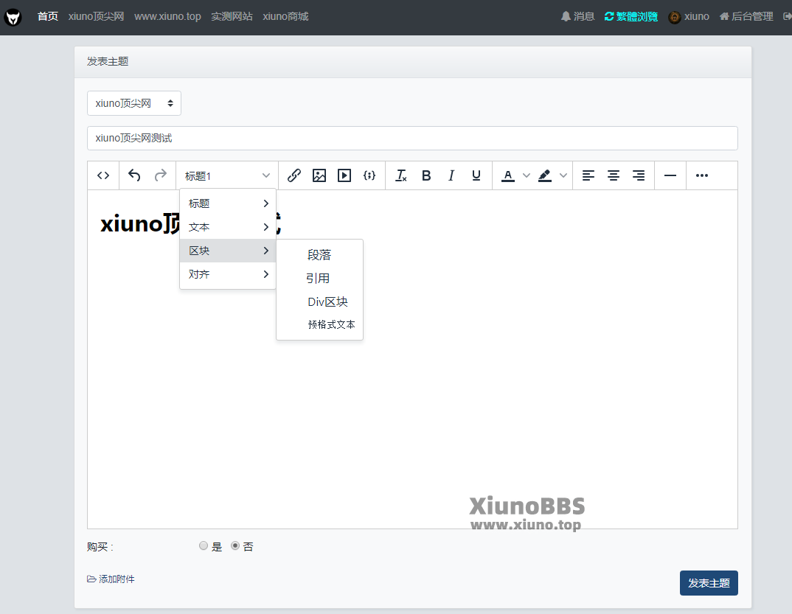Toggle underline formatting
Image resolution: width=792 pixels, height=614 pixels.
point(476,175)
